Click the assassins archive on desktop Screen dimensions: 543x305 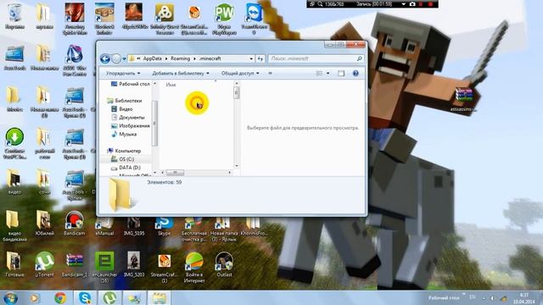point(464,100)
